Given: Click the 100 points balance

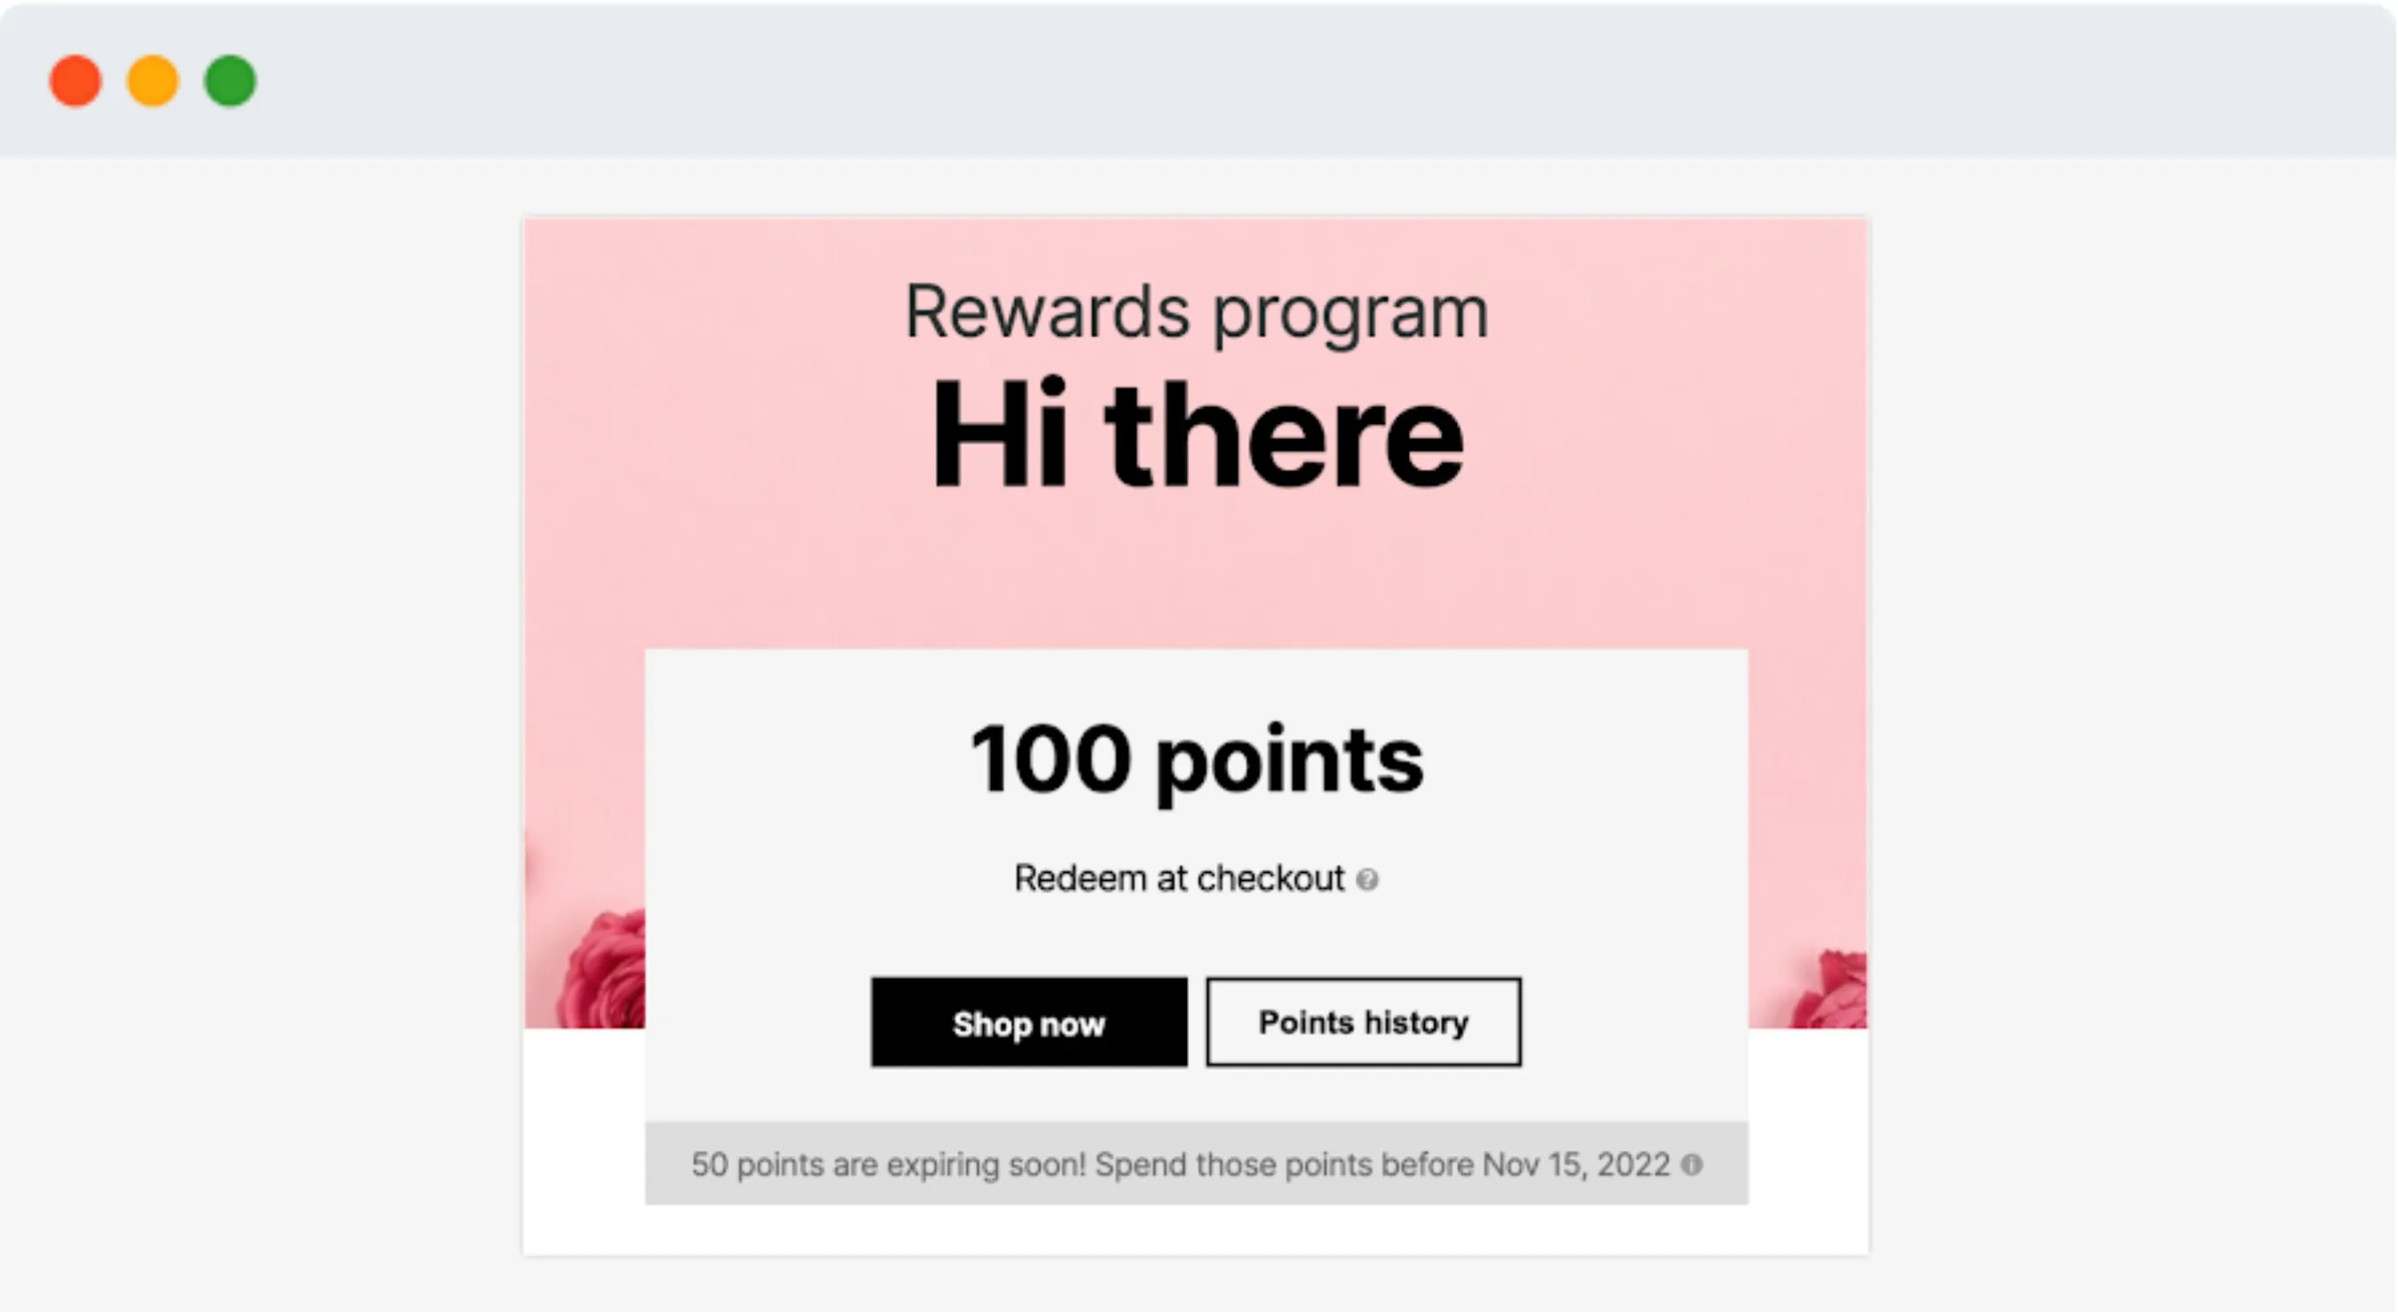Looking at the screenshot, I should (x=1196, y=761).
